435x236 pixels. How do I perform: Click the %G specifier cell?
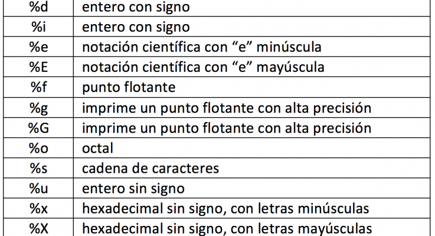point(38,127)
